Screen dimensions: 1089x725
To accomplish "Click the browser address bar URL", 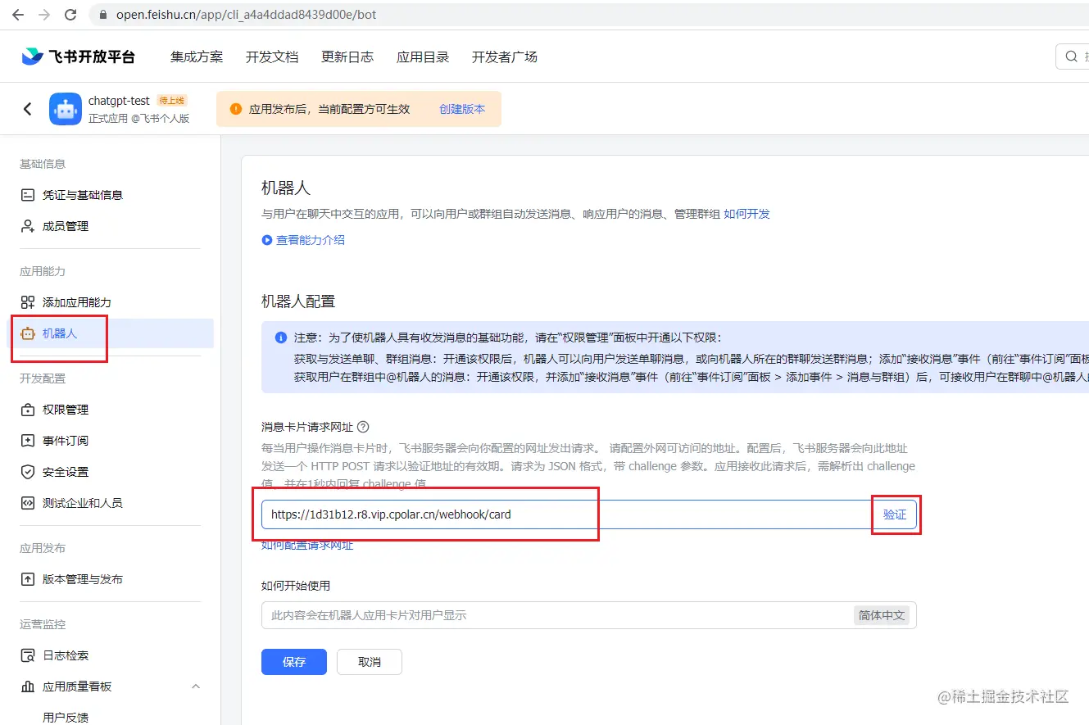I will pyautogui.click(x=247, y=15).
